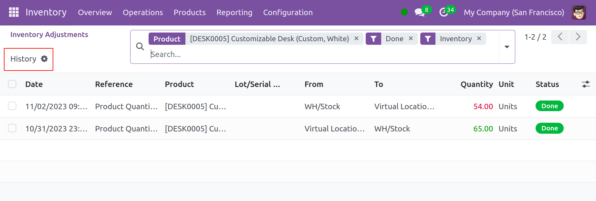Expand the search options dropdown arrow
The image size is (596, 201).
pos(507,47)
